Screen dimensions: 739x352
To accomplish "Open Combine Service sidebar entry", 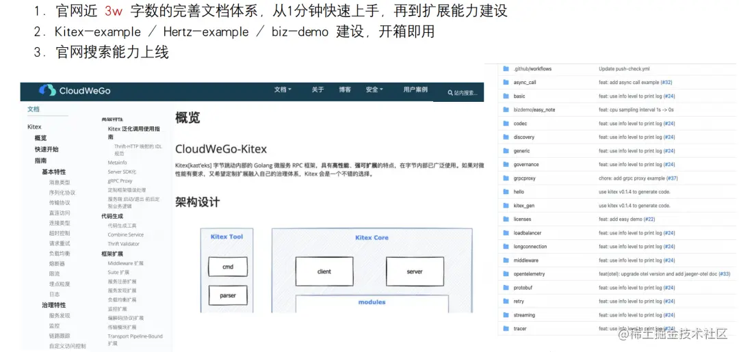I will click(126, 235).
